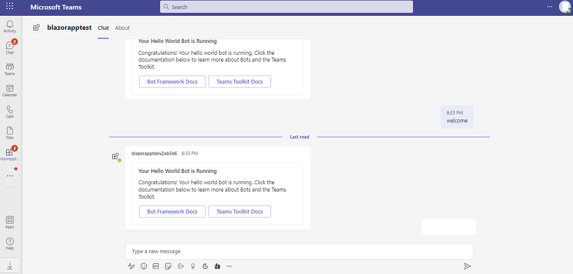
Task: Click upper card's Bot Framework Docs button
Action: (x=172, y=82)
